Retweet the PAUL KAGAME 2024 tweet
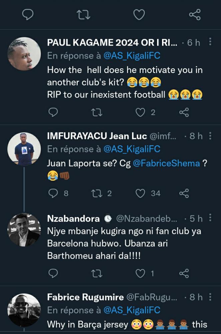The height and width of the screenshot is (334, 221). (97, 113)
